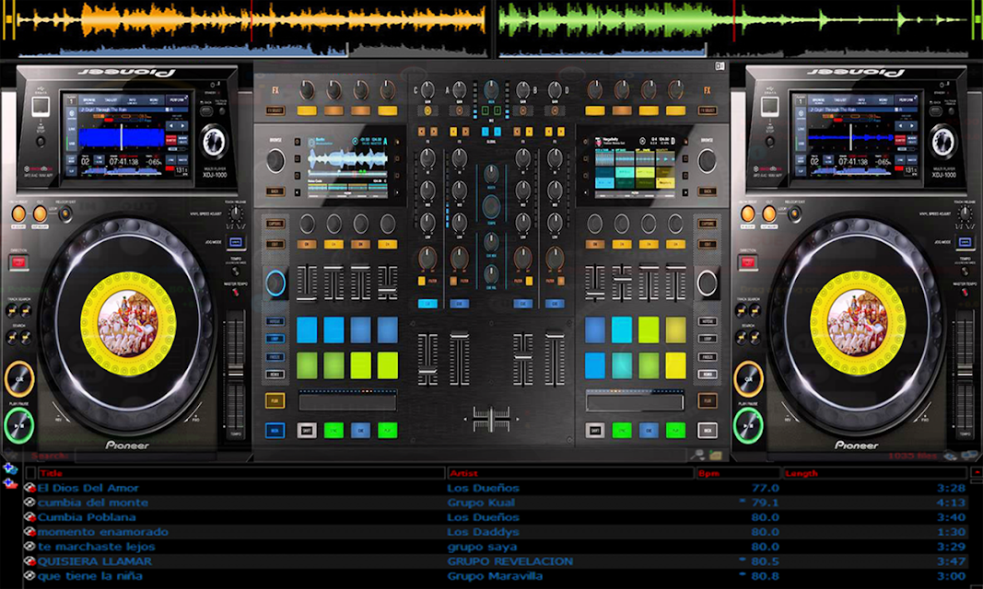The image size is (983, 589).
Task: Click the left browse knob beside waveform screen
Action: tap(275, 161)
